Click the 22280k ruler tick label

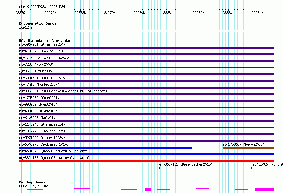coord(139,13)
